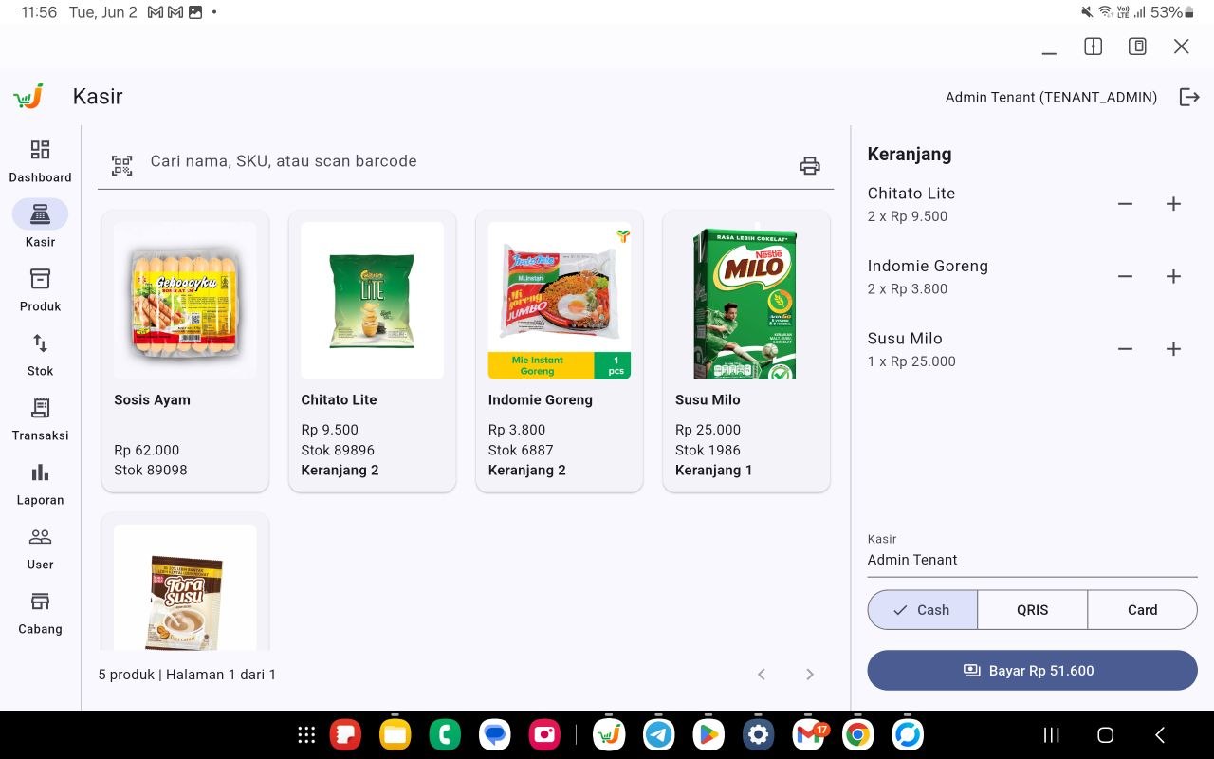Tap the Android back navigation button

pyautogui.click(x=1159, y=734)
